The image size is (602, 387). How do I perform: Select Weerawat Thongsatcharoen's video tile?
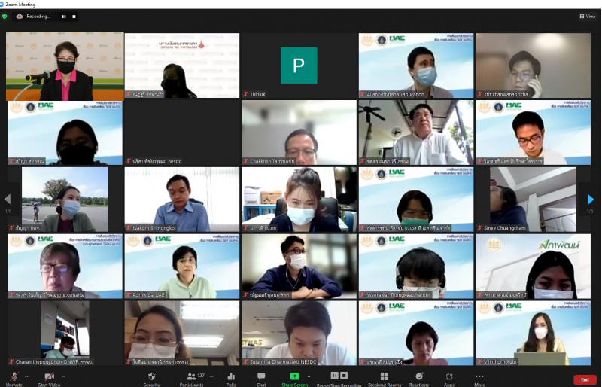(x=416, y=267)
